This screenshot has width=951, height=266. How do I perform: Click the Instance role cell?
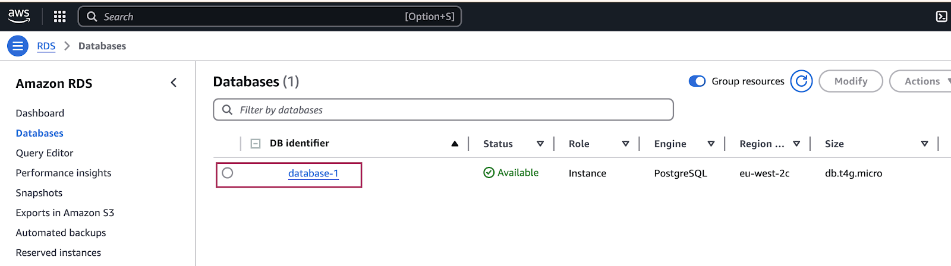pyautogui.click(x=587, y=173)
